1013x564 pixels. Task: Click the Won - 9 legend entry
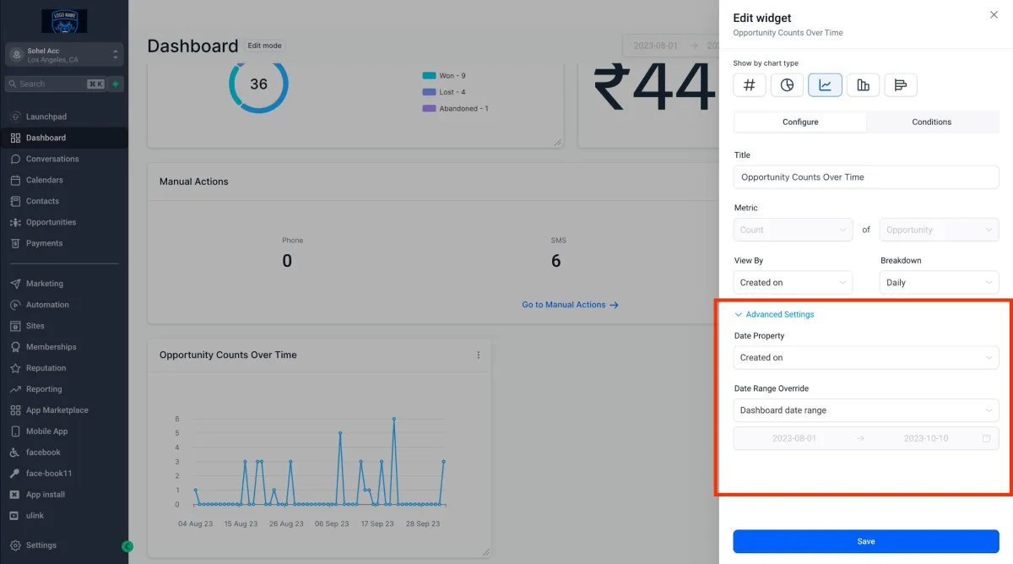click(x=444, y=76)
